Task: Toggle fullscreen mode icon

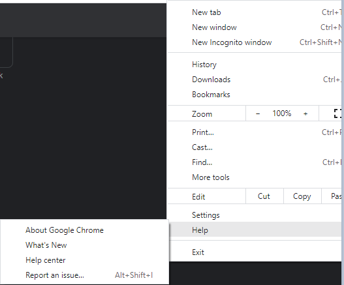Action: pos(337,113)
